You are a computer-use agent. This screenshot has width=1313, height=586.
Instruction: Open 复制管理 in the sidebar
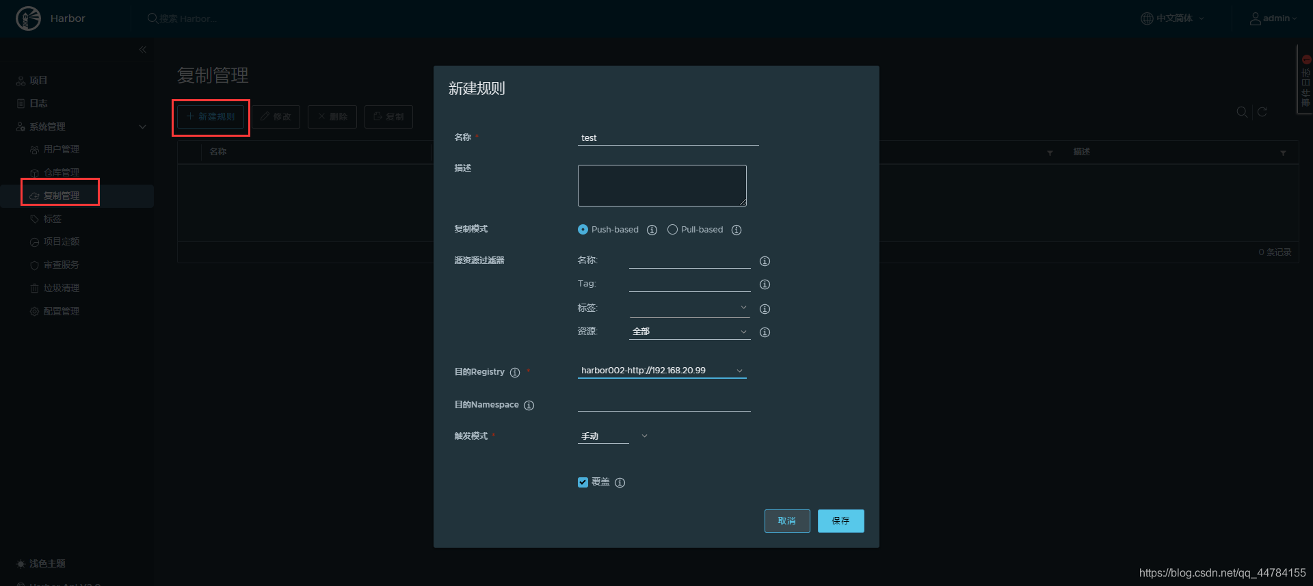[62, 196]
